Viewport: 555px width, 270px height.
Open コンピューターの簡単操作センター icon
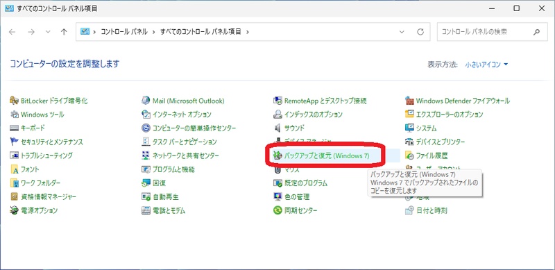pyautogui.click(x=146, y=128)
